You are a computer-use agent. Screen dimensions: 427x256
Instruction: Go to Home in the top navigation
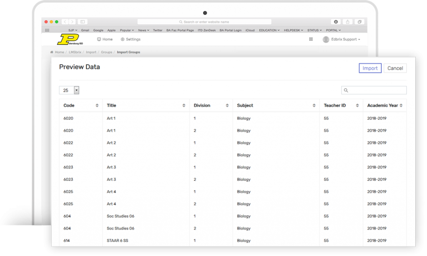[105, 39]
